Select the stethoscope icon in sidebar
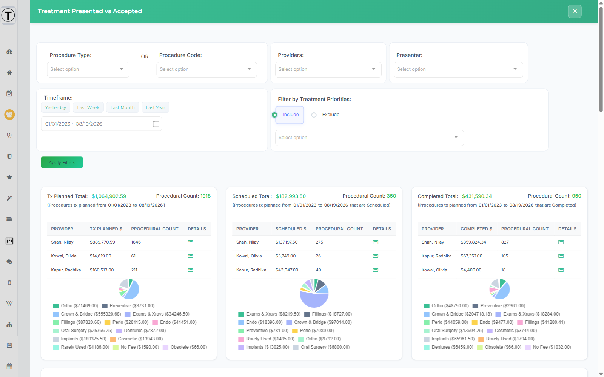 click(9, 135)
